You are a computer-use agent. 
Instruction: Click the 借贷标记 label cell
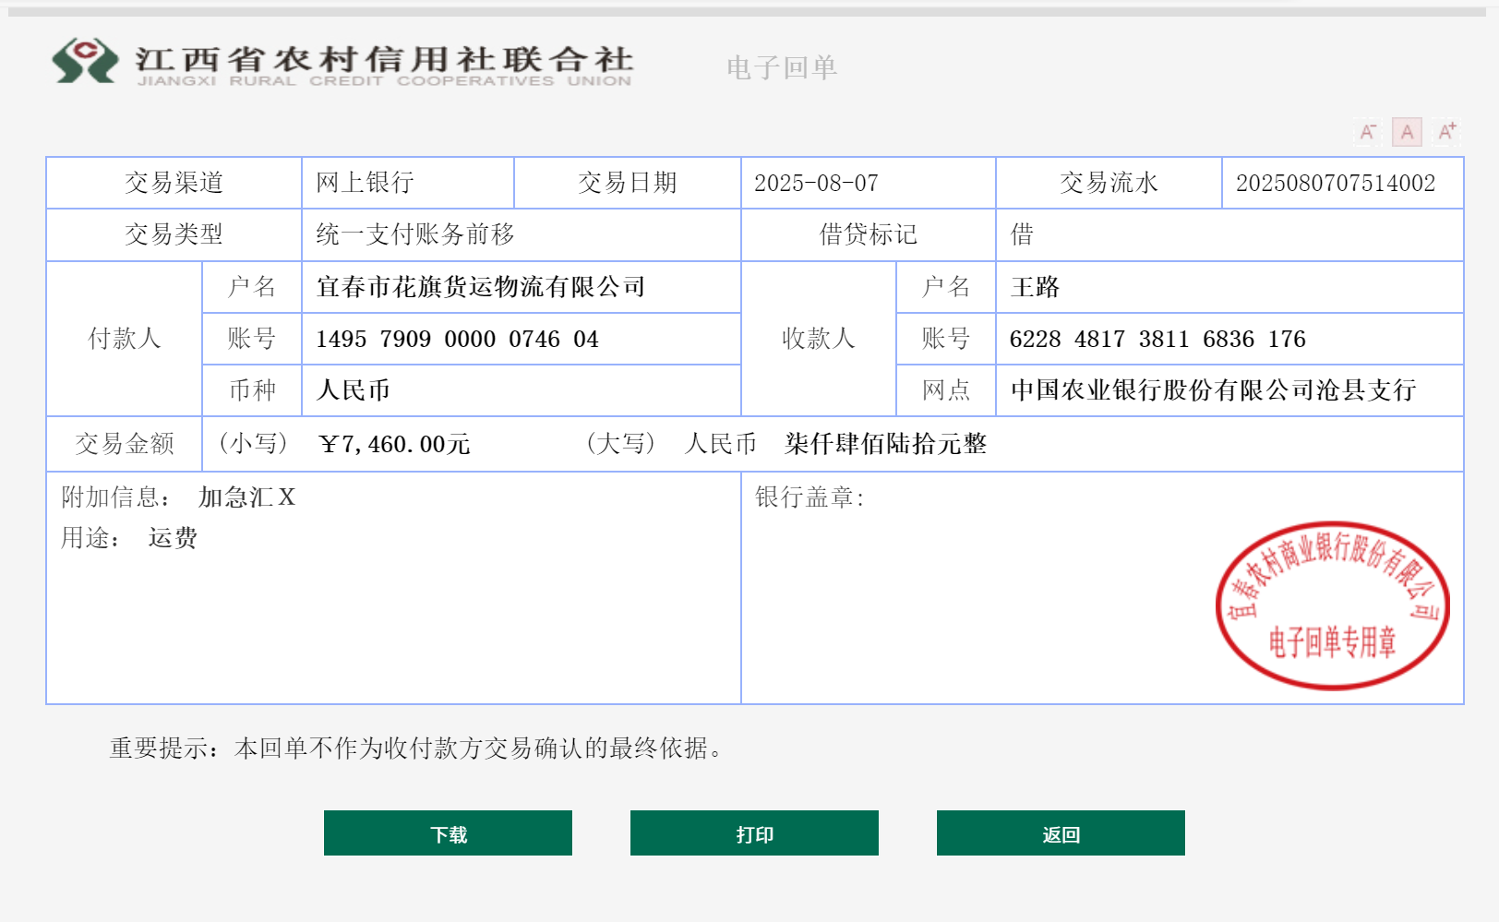[x=869, y=234]
